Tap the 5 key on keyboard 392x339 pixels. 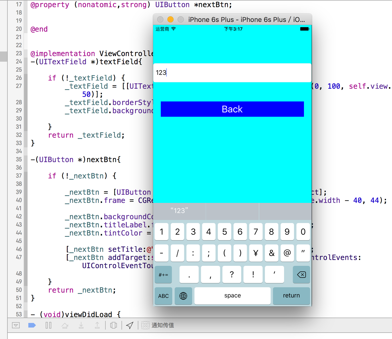click(x=225, y=232)
